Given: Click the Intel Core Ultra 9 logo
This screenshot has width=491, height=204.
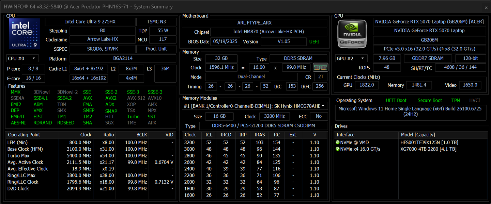Looking at the screenshot, I should coord(24,34).
